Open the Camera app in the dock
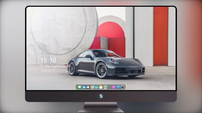This screenshot has height=113, width=202. click(x=123, y=87)
